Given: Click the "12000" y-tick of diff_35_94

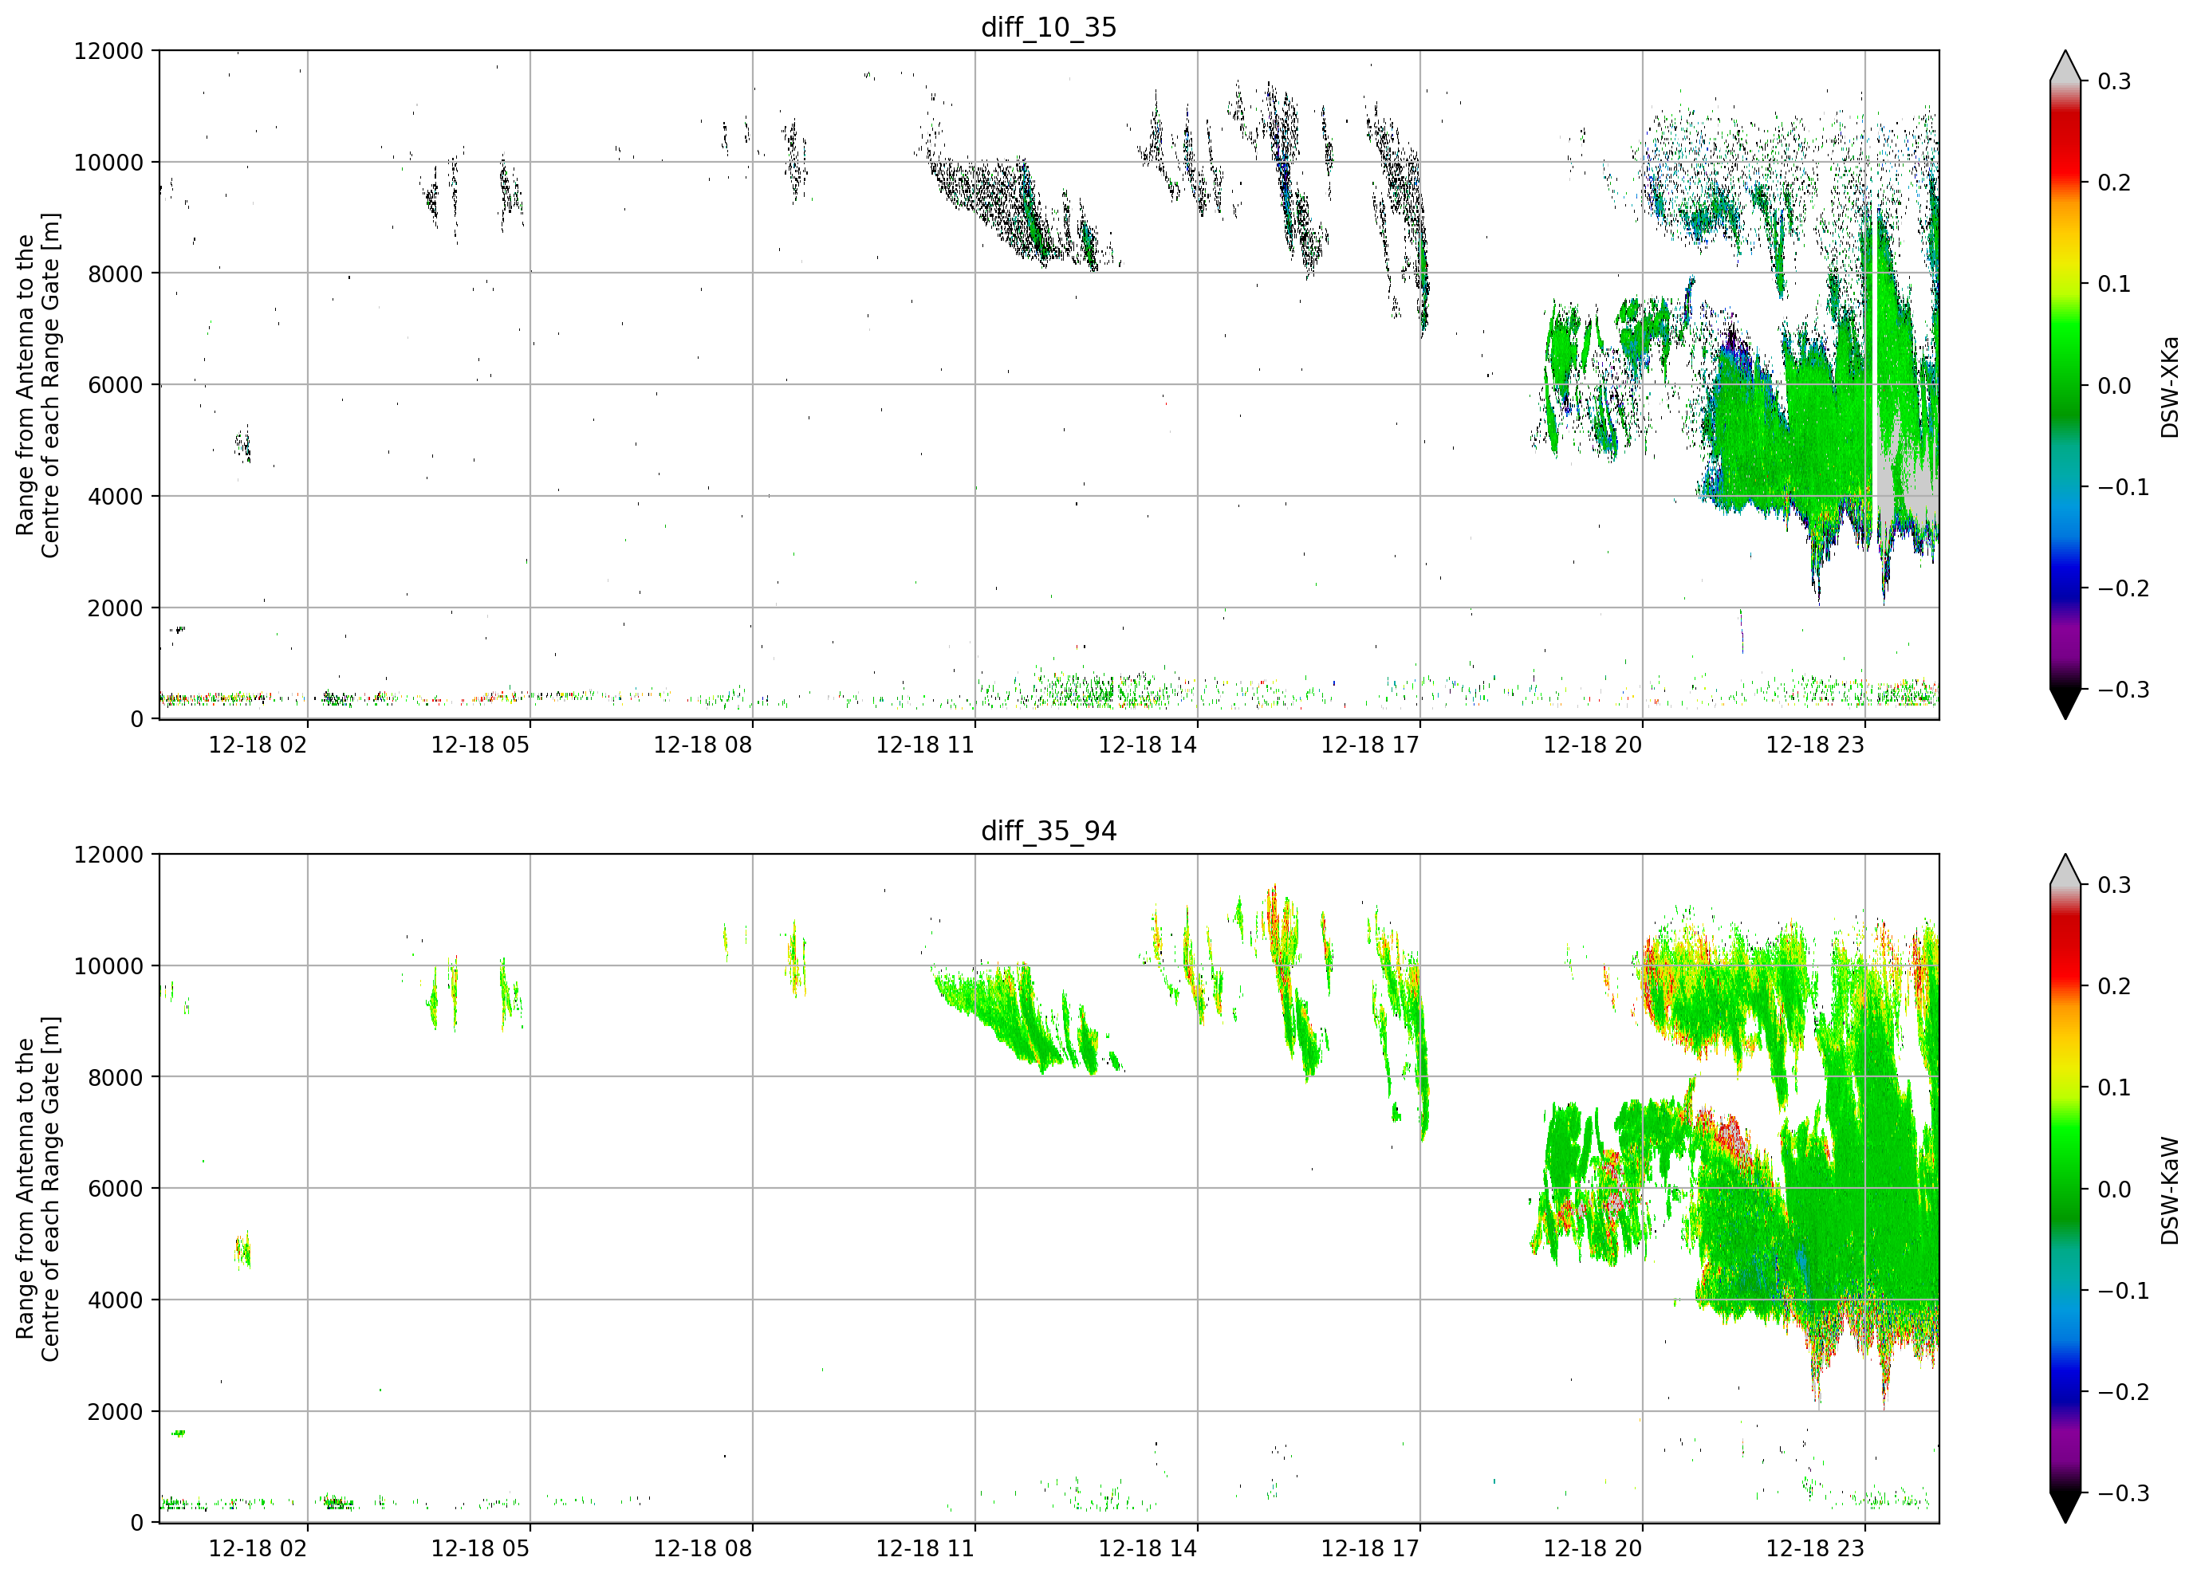Looking at the screenshot, I should [108, 855].
